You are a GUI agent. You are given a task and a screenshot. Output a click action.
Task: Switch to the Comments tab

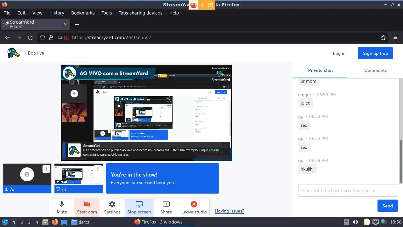pyautogui.click(x=375, y=70)
